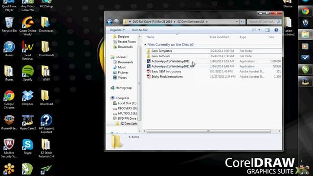Toggle the Explorer preview pane button

[x=268, y=30]
